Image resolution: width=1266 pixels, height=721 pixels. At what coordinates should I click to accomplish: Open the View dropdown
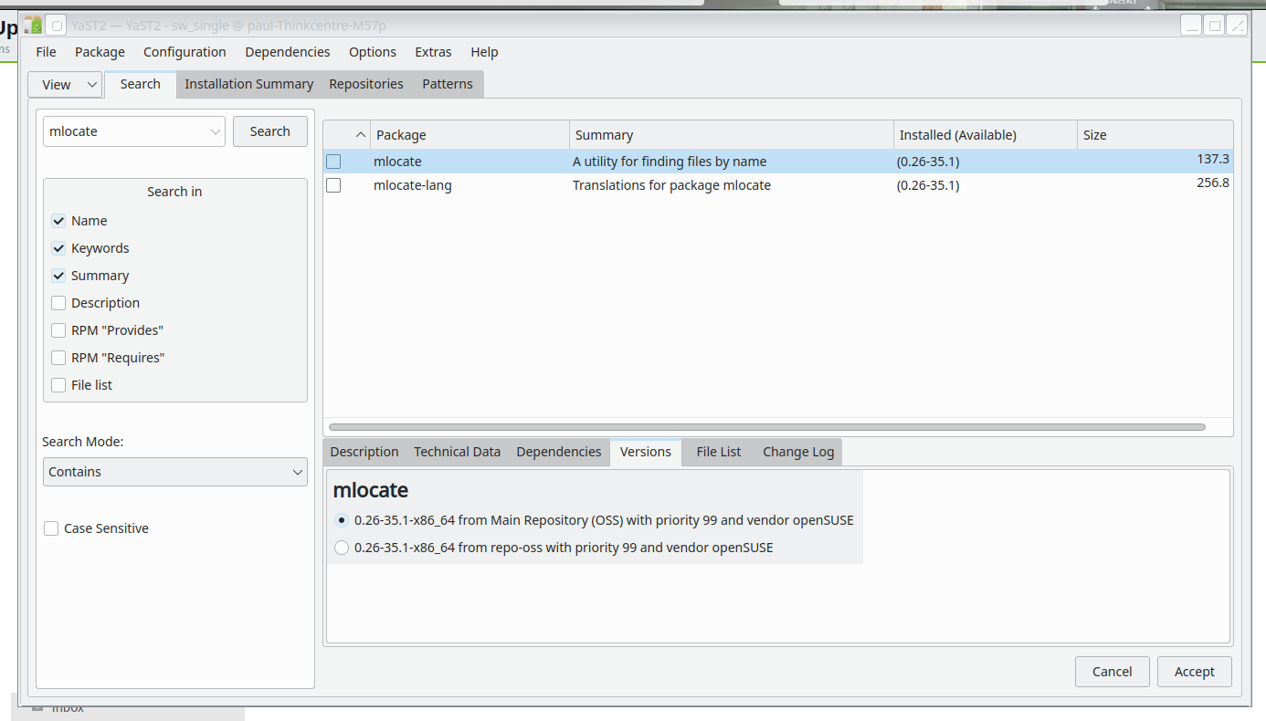click(64, 83)
